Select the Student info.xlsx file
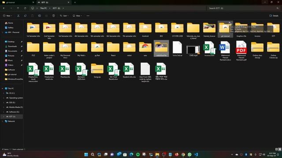 (129, 70)
